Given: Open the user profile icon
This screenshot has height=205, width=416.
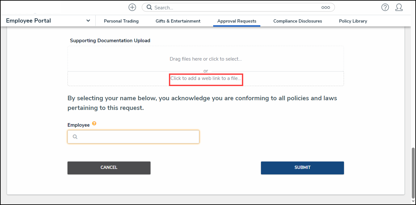Looking at the screenshot, I should 399,7.
